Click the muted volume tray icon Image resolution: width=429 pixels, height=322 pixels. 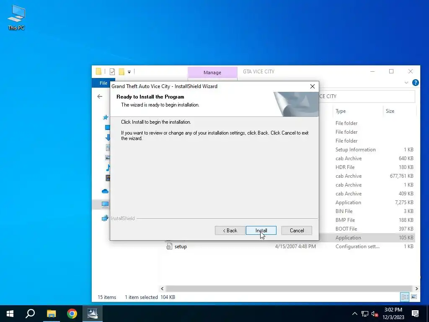pos(375,314)
